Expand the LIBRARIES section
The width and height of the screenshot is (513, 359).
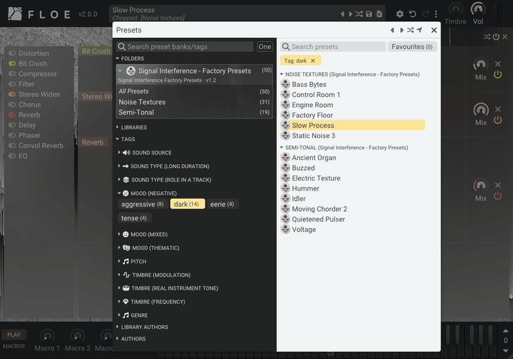point(134,127)
